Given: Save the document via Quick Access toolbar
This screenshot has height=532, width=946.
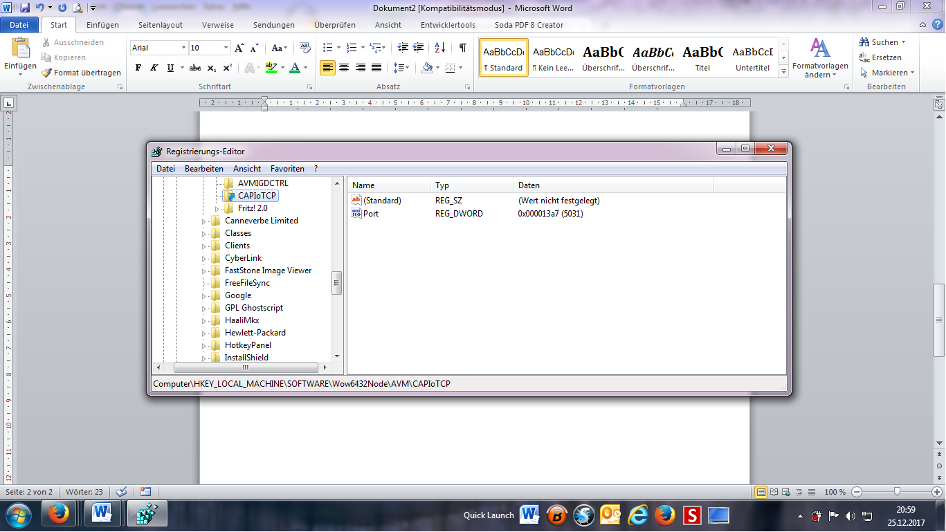Looking at the screenshot, I should [25, 8].
